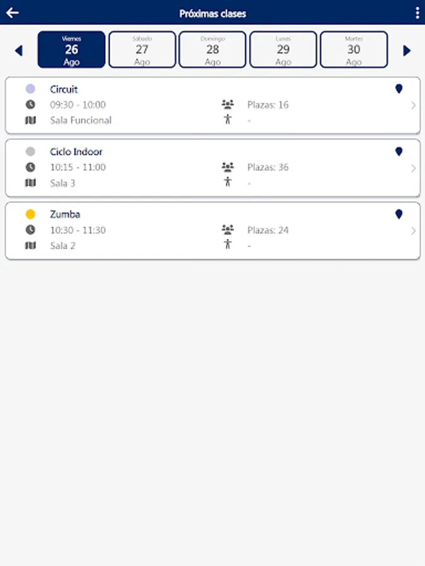
Task: Click the yellow Zumba color dot
Action: [30, 214]
